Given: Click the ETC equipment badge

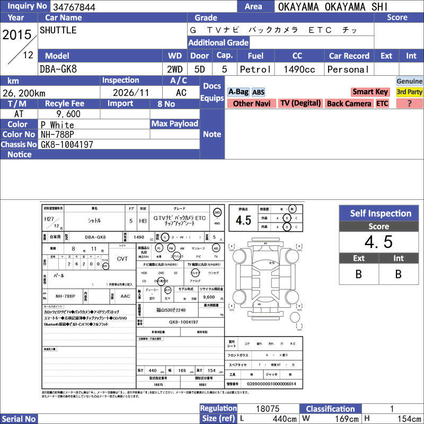Looking at the screenshot, I should click(x=382, y=103).
